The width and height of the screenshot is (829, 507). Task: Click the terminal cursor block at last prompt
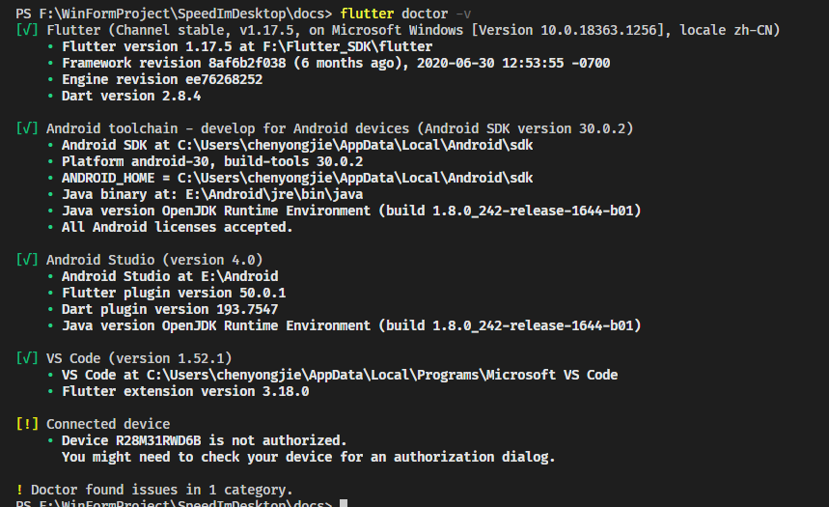click(344, 504)
